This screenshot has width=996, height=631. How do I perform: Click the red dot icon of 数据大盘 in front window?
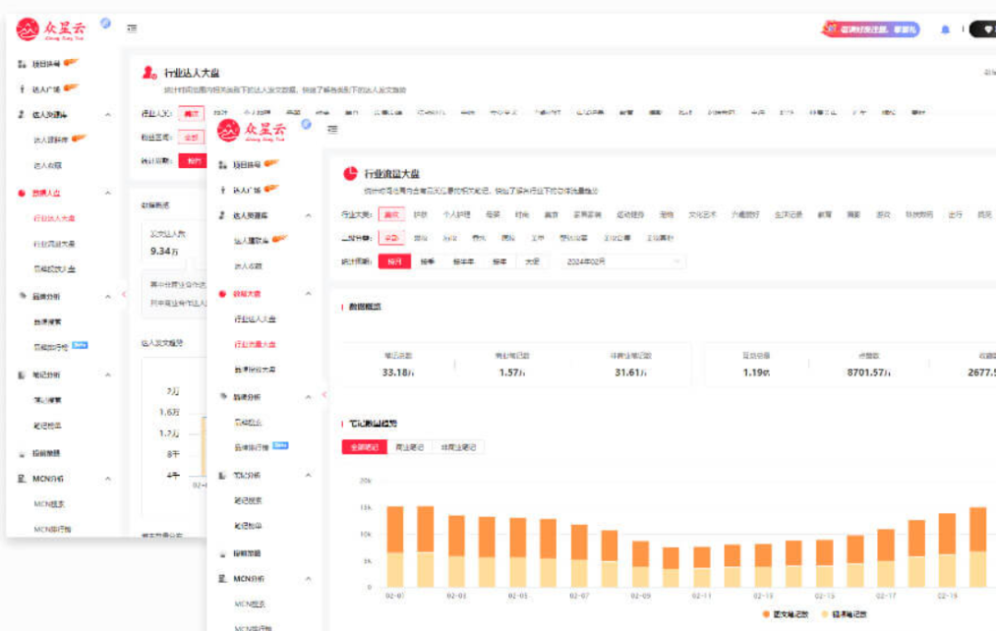[222, 293]
